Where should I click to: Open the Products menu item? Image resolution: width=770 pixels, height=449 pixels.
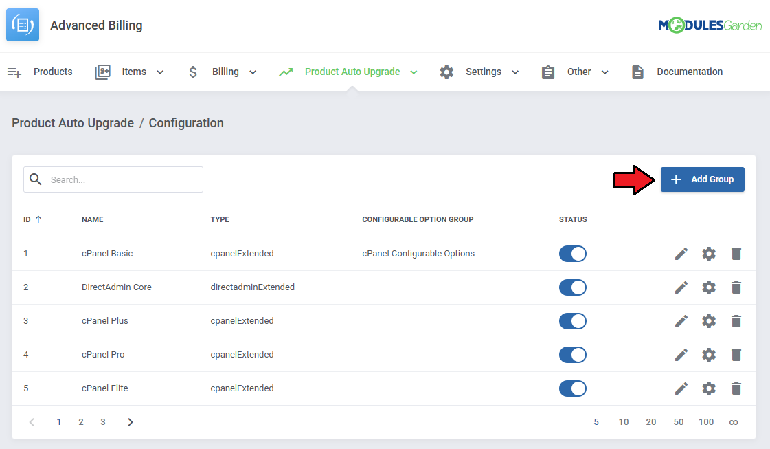point(53,72)
